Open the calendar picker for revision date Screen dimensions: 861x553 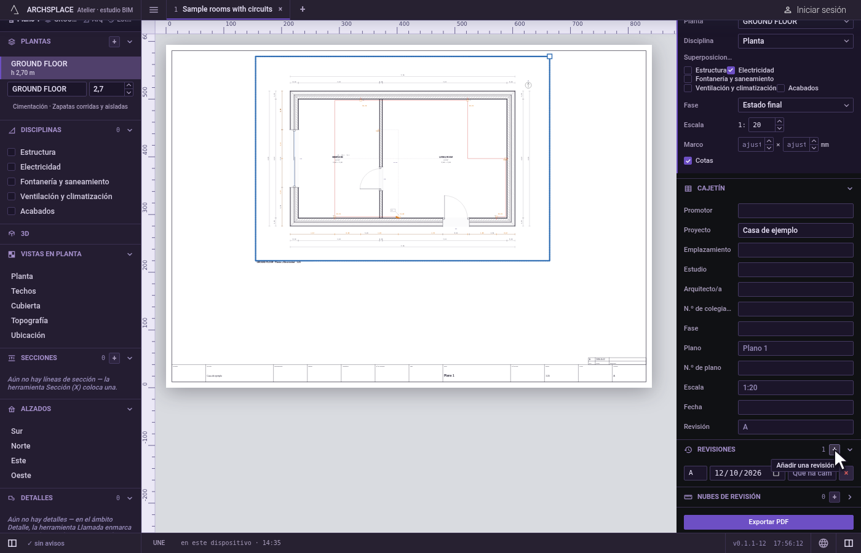(776, 473)
